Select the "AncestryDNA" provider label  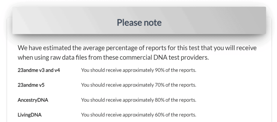33,100
